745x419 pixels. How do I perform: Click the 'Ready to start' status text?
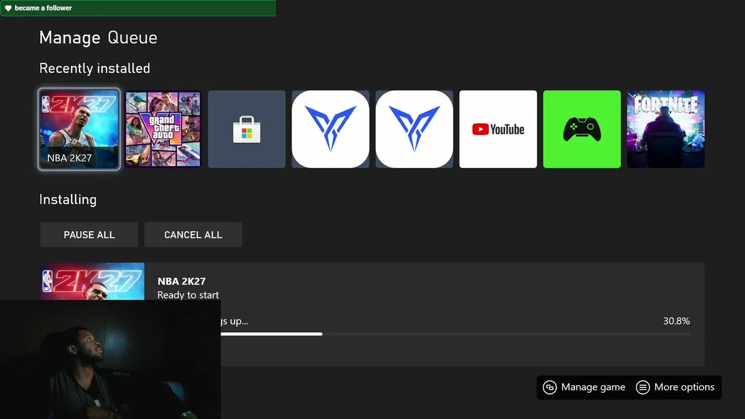point(188,295)
